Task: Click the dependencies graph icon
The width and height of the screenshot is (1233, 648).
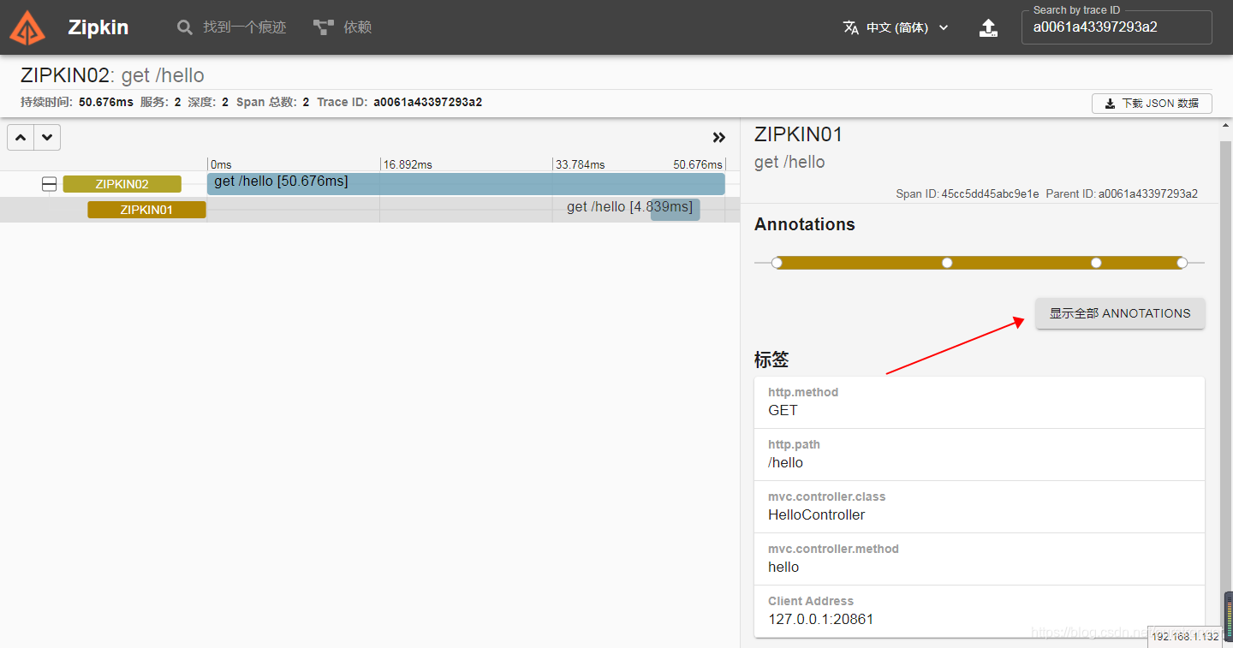Action: (323, 27)
